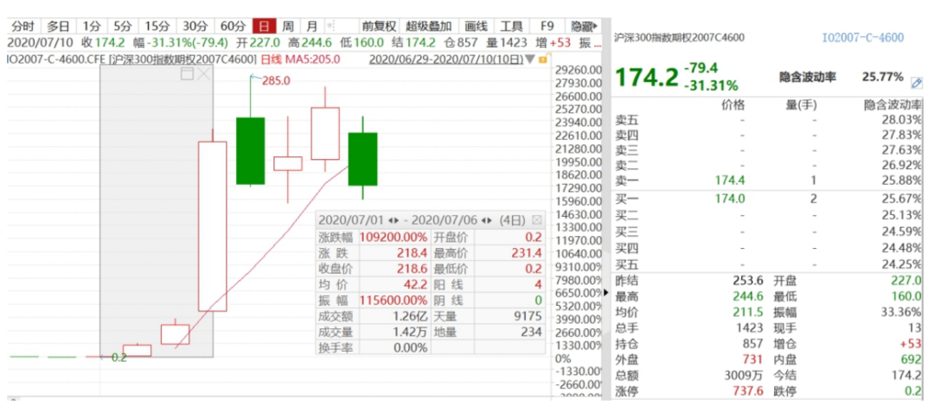Close the interval statistics popup
The image size is (934, 419).
click(536, 219)
